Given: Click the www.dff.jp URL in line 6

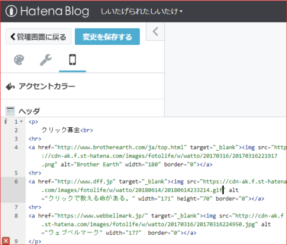Looking at the screenshot, I should click(x=85, y=182).
